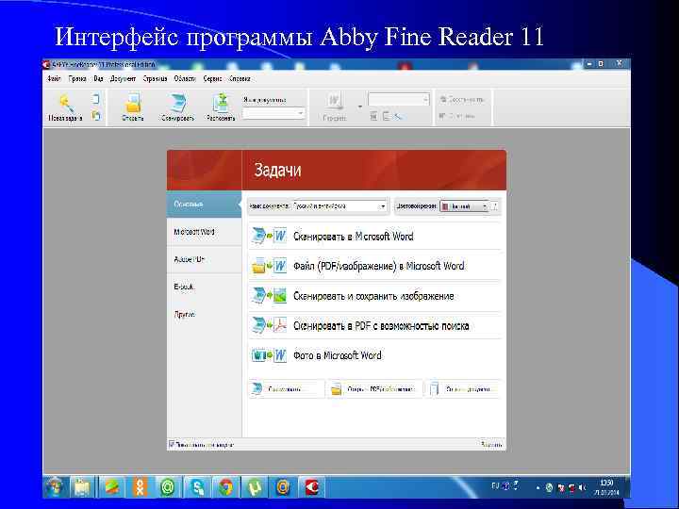Start Сканировать и сохранить изображение task
Screen dimensions: 679x509
[373, 296]
